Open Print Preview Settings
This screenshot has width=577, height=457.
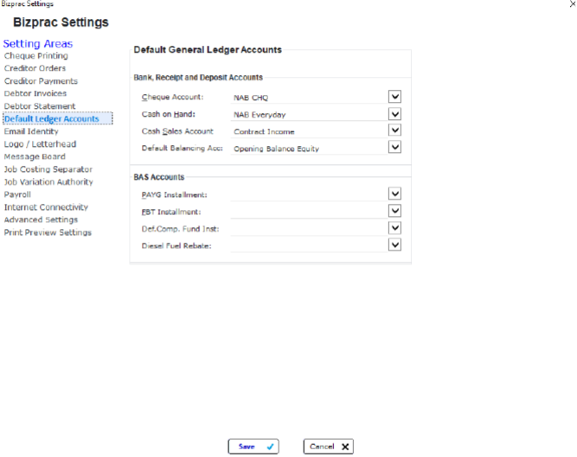pyautogui.click(x=48, y=232)
